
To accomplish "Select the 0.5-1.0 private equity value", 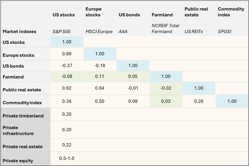I will click(x=67, y=158).
